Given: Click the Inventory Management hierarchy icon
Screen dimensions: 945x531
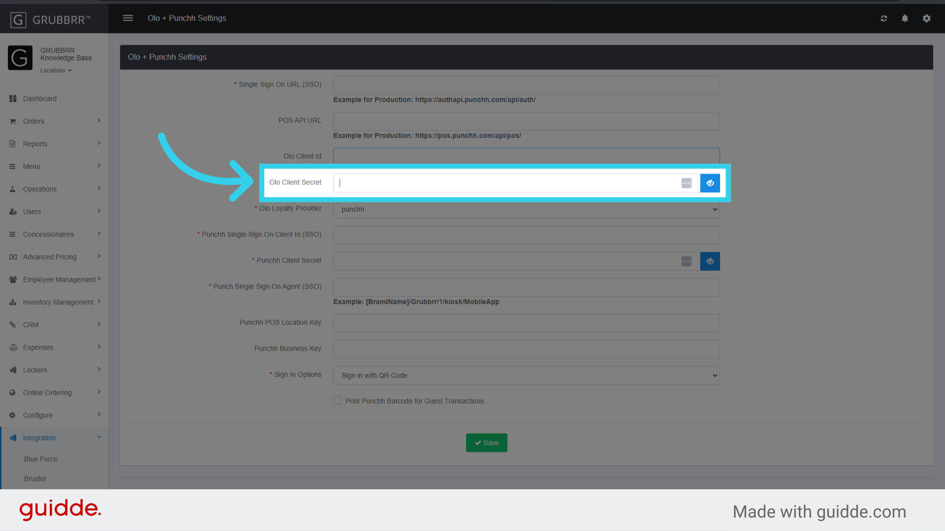Looking at the screenshot, I should point(13,302).
